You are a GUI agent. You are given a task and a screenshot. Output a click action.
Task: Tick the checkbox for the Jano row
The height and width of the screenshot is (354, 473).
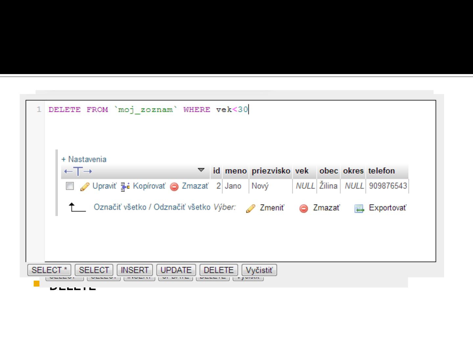tap(70, 186)
